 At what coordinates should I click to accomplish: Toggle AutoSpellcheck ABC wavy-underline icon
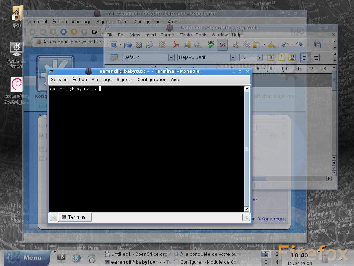click(x=222, y=45)
